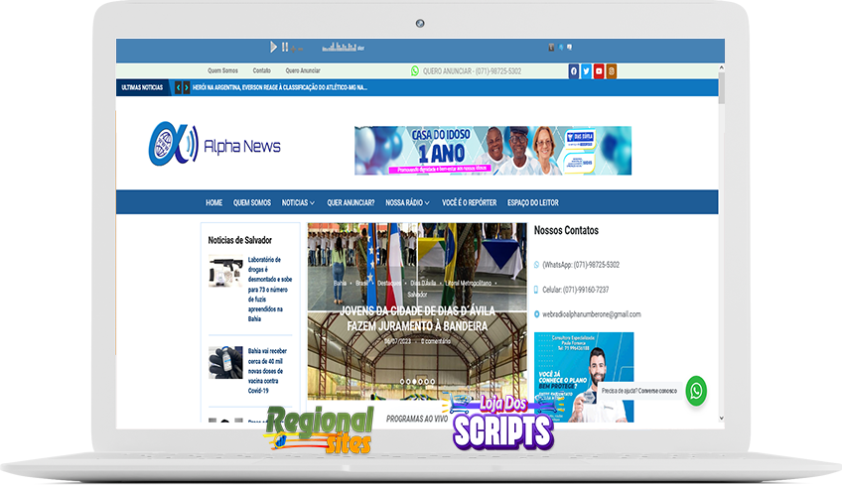The width and height of the screenshot is (842, 485).
Task: Open the Instagram social icon
Action: (612, 71)
